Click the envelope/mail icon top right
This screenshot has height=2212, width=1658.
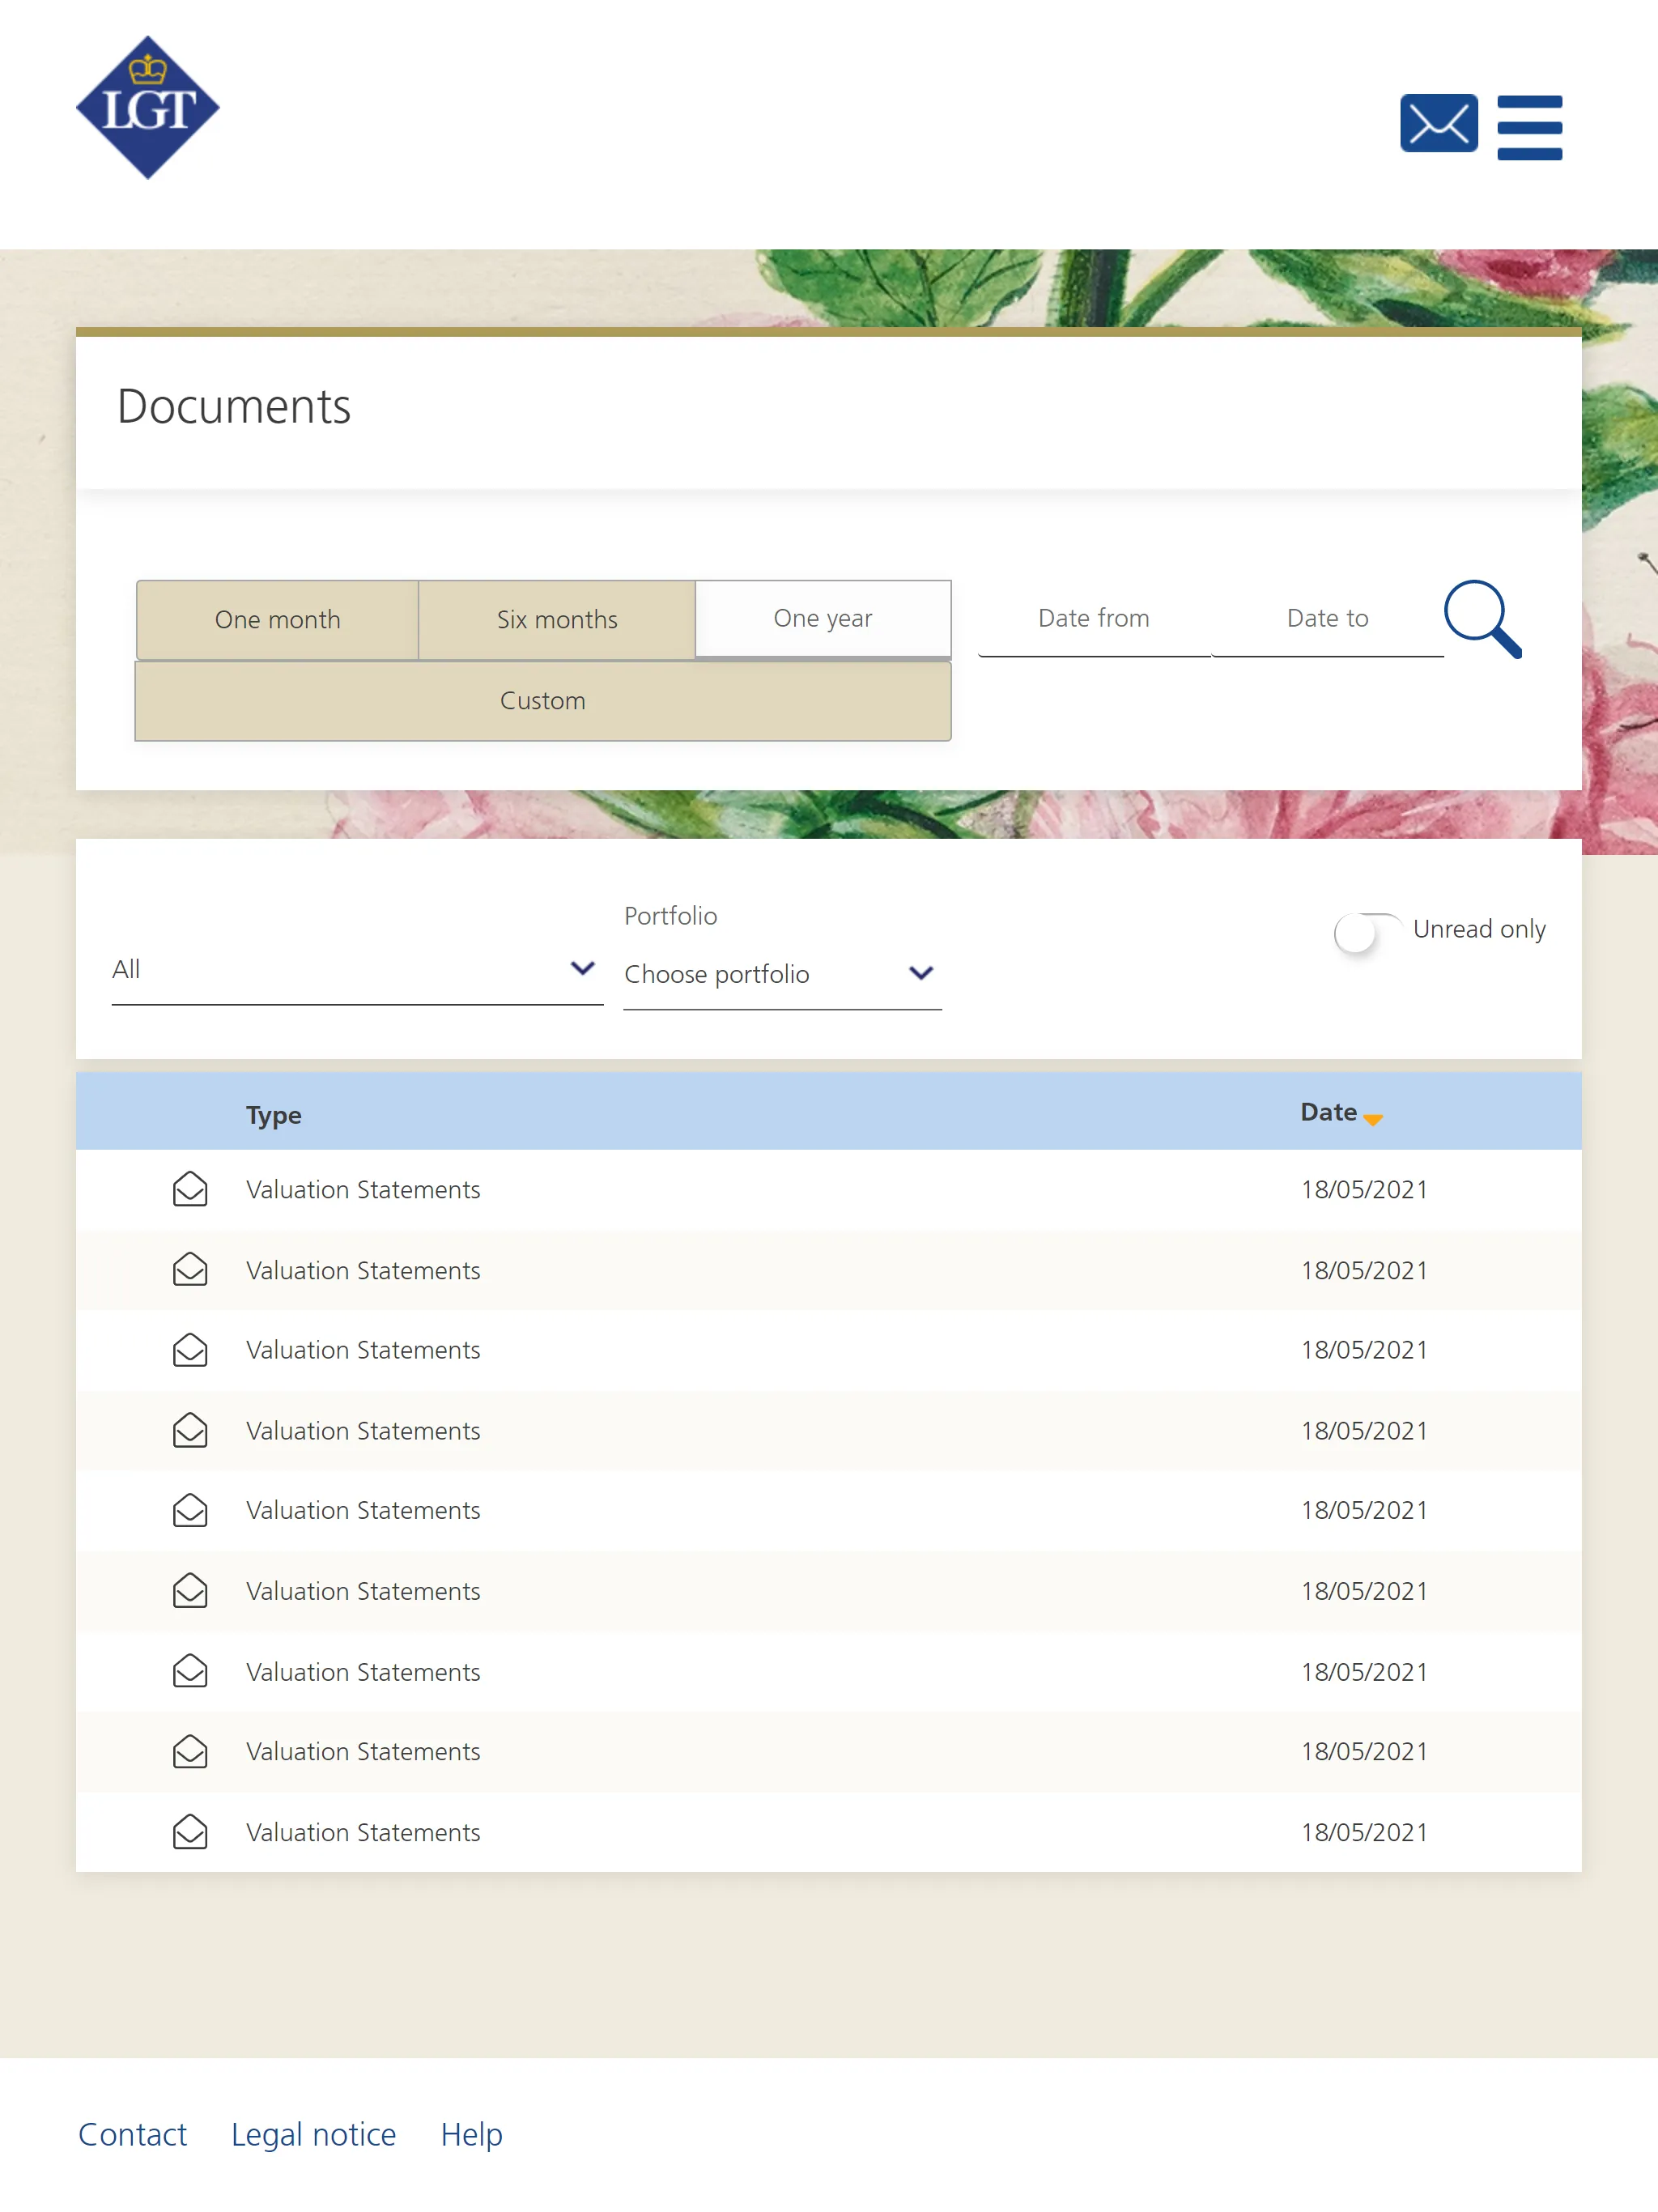pos(1435,124)
